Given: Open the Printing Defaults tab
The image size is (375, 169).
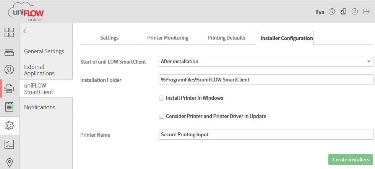Looking at the screenshot, I should pyautogui.click(x=226, y=38).
